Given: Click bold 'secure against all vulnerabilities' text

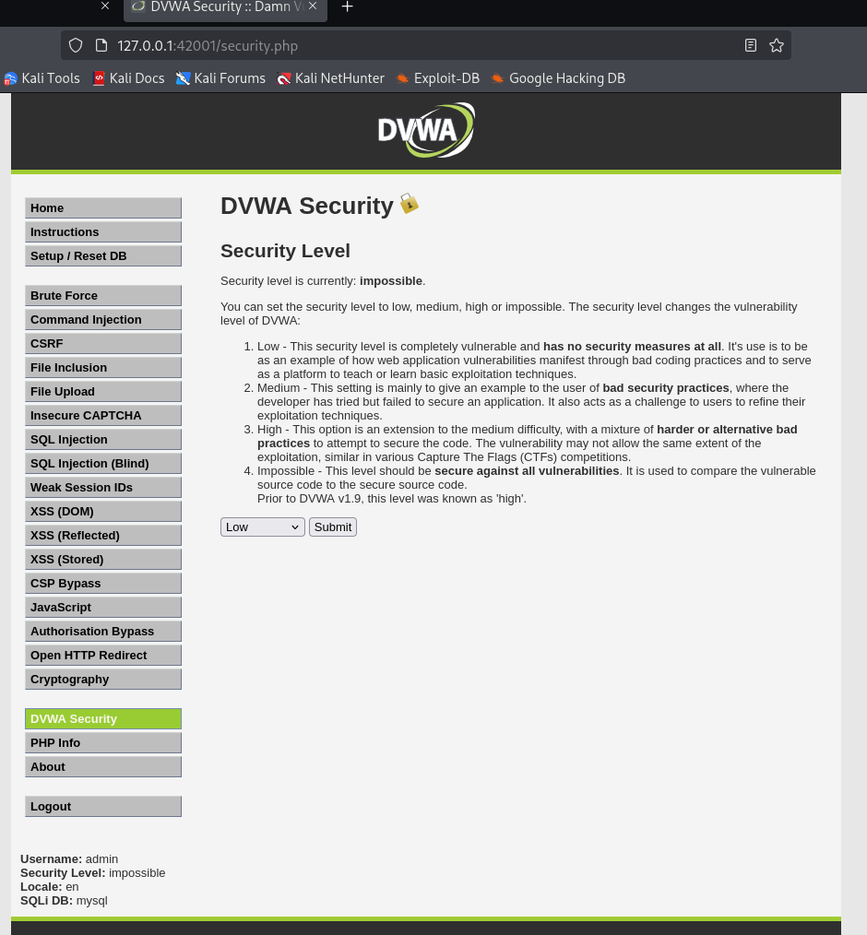Looking at the screenshot, I should (527, 471).
